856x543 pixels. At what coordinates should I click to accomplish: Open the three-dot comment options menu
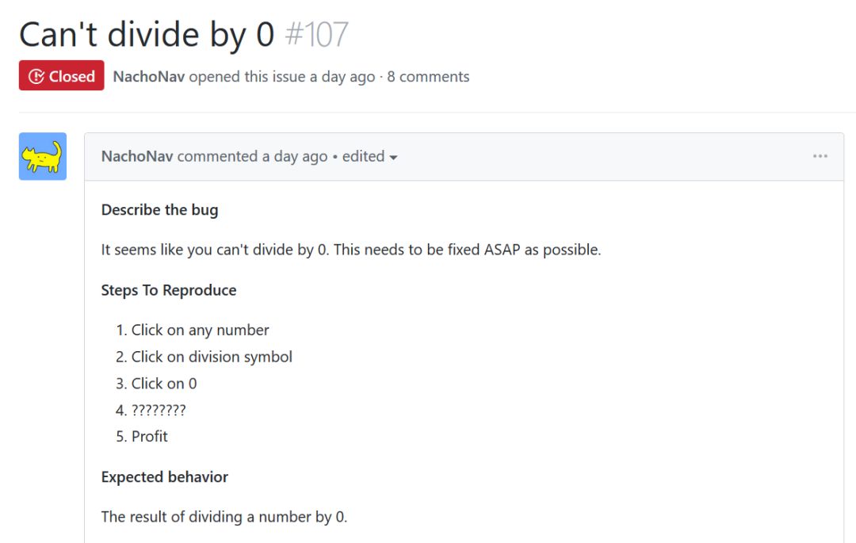[x=820, y=156]
